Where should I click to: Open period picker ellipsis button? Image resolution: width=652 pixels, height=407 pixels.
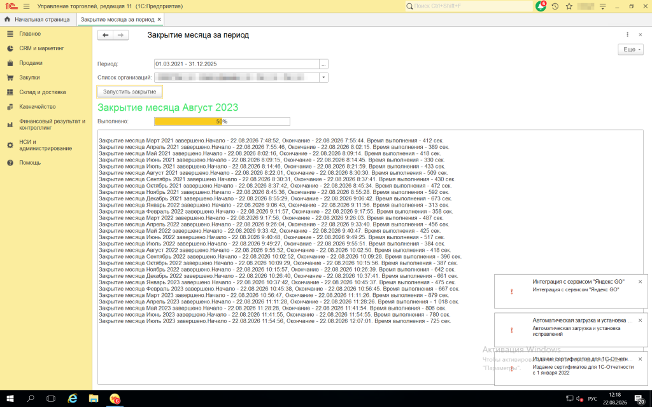click(323, 64)
